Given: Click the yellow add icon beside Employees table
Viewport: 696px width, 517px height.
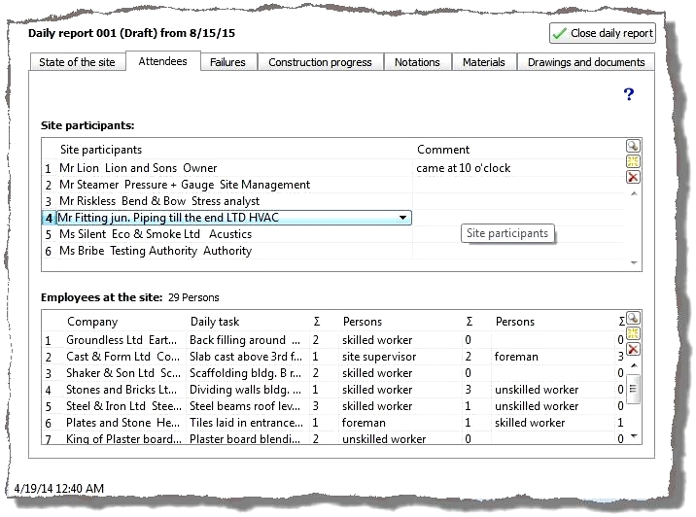Looking at the screenshot, I should click(633, 333).
